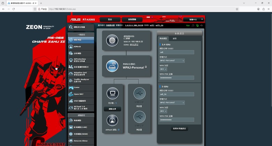Screen dimensions: 272x146
Task: Open Open NAT in the sidebar
Action: (81, 94)
